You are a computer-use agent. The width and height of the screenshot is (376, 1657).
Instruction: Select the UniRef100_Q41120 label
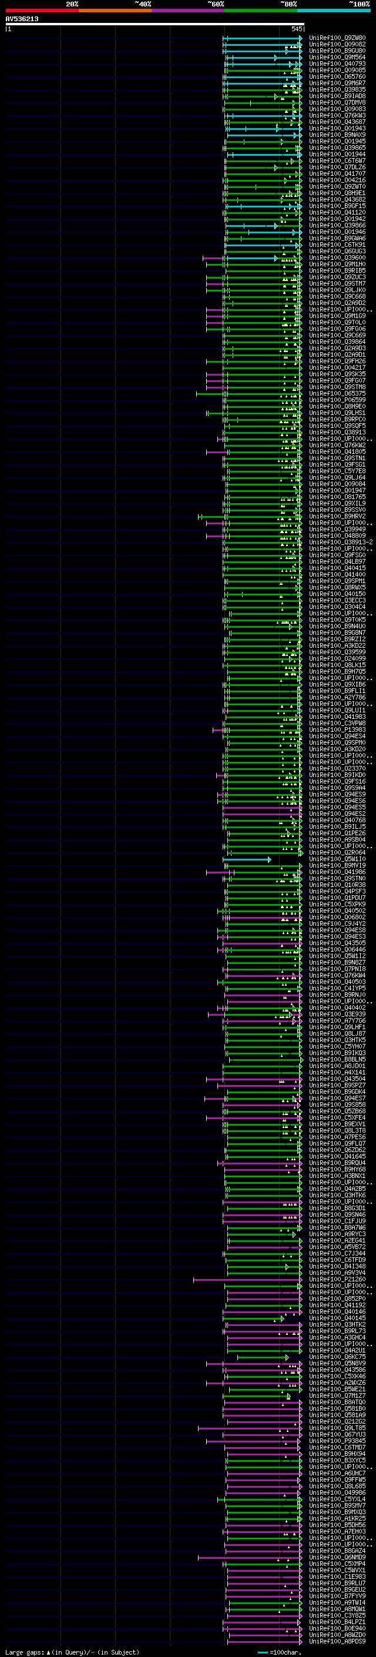[x=337, y=212]
